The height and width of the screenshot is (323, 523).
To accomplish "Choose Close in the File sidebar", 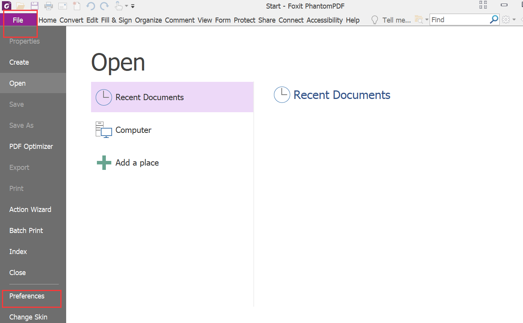I will pyautogui.click(x=18, y=273).
